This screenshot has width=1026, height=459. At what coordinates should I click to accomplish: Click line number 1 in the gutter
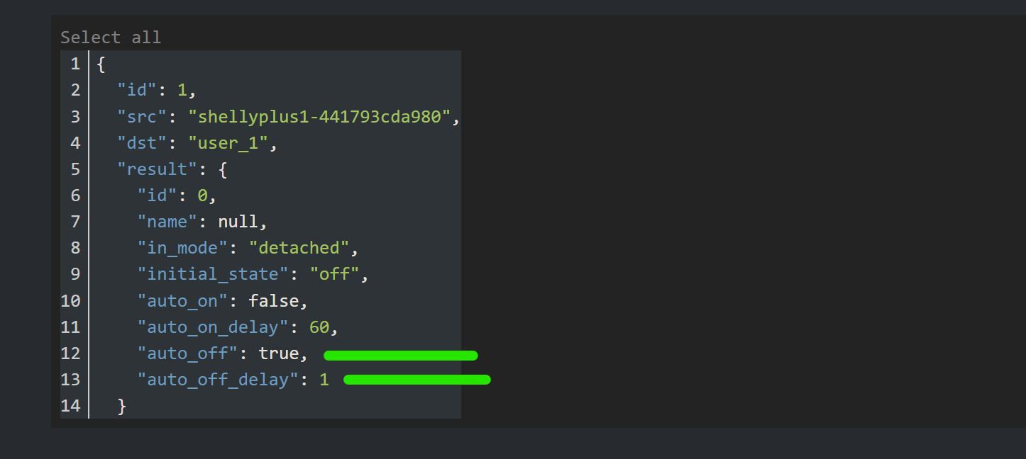click(x=75, y=64)
